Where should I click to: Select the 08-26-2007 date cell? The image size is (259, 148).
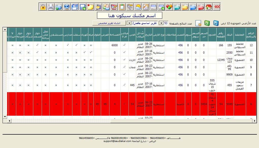tap(149, 45)
